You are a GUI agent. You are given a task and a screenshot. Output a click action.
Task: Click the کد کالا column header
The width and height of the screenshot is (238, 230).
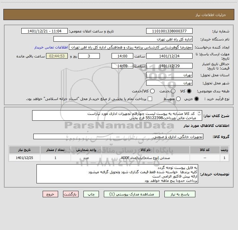[x=205, y=150]
